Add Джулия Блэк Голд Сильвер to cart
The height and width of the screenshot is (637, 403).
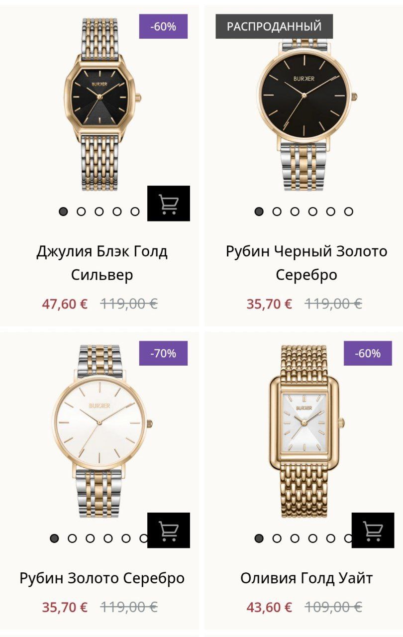[169, 204]
